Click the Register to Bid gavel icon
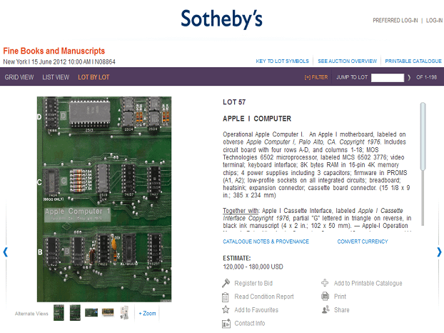 [226, 283]
